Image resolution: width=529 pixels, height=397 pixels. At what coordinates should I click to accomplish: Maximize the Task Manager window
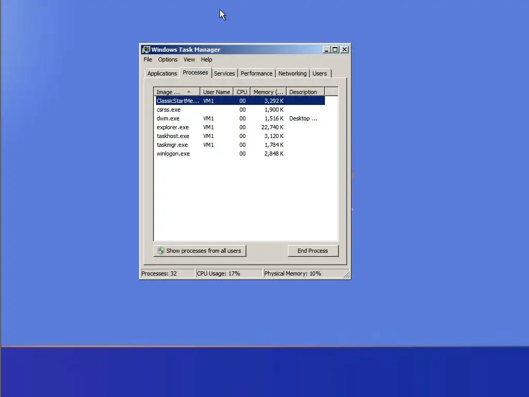click(335, 50)
